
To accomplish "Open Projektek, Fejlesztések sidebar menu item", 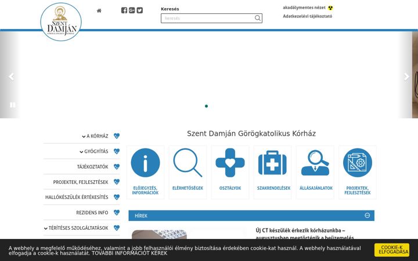I will pyautogui.click(x=81, y=182).
